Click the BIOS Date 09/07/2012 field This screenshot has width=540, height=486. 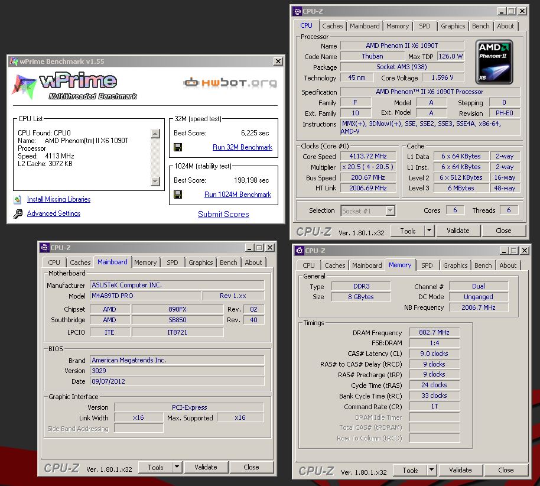[177, 381]
